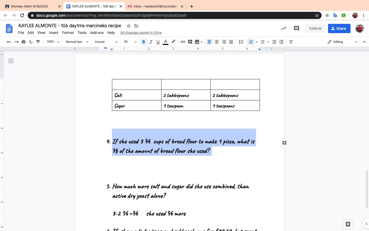Toggle italic formatting
The image size is (369, 231).
point(151,42)
